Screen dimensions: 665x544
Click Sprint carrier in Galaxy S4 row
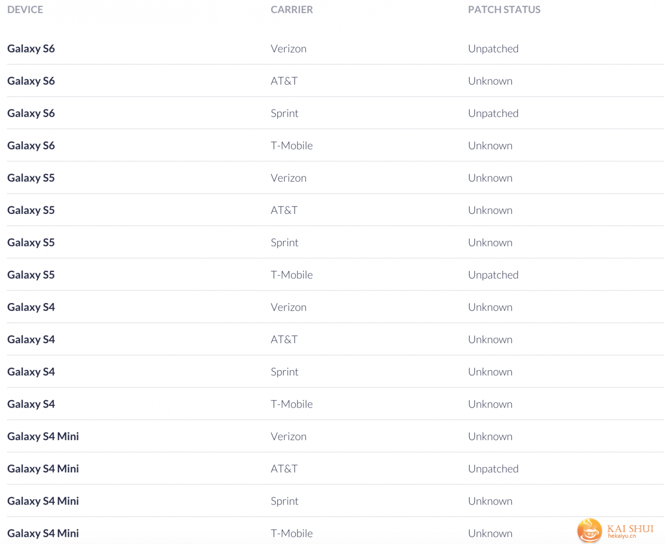pos(284,372)
